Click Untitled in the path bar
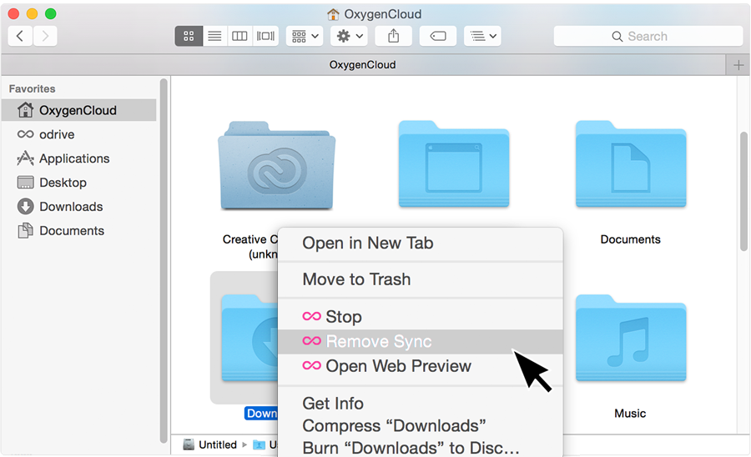This screenshot has height=457, width=751. (x=211, y=445)
